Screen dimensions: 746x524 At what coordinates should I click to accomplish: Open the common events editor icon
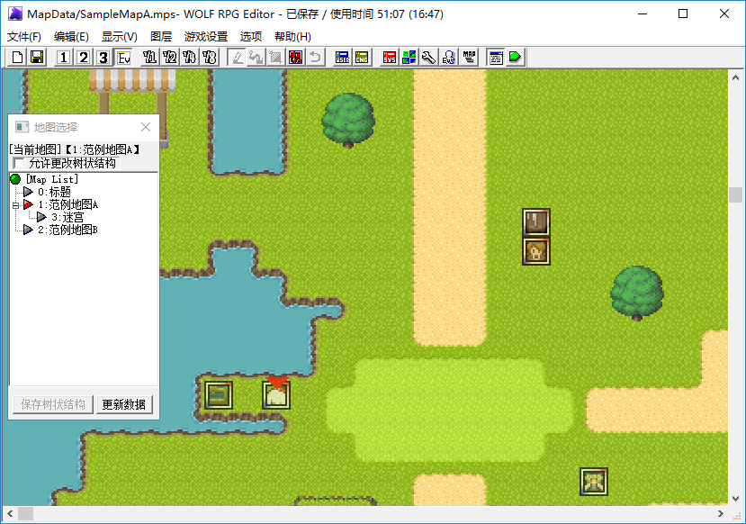pos(449,58)
